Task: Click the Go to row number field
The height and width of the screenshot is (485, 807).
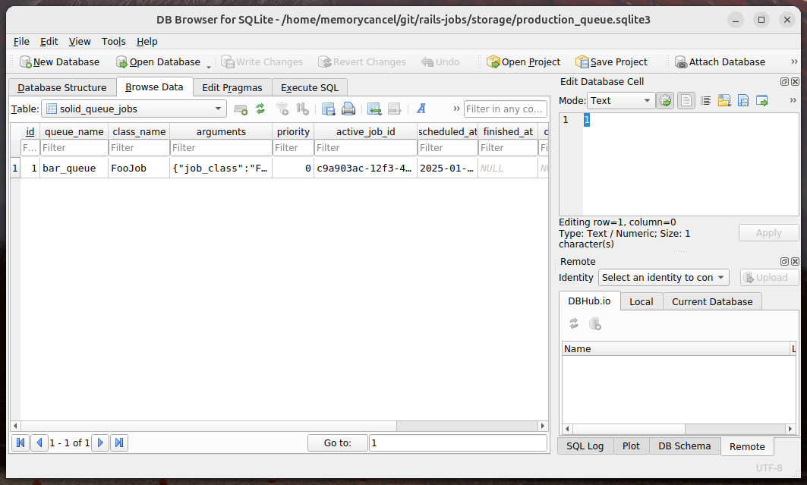Action: point(458,442)
